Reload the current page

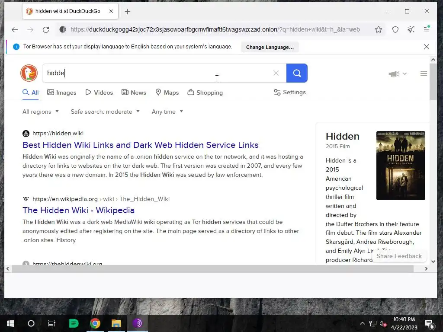pos(46,29)
